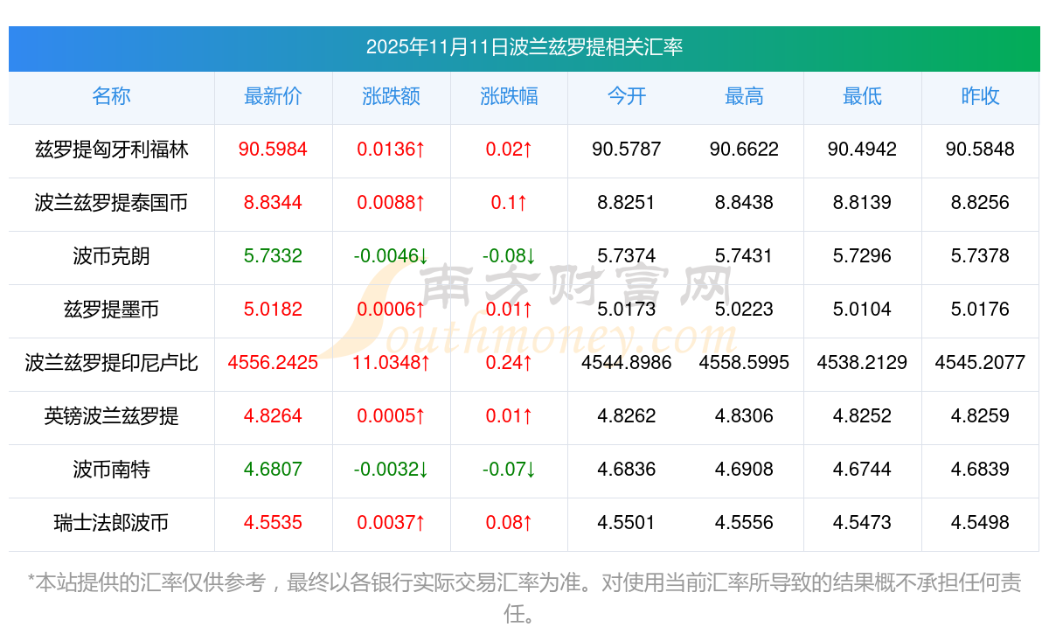
Task: Select low value 4538.2129
Action: tap(862, 363)
